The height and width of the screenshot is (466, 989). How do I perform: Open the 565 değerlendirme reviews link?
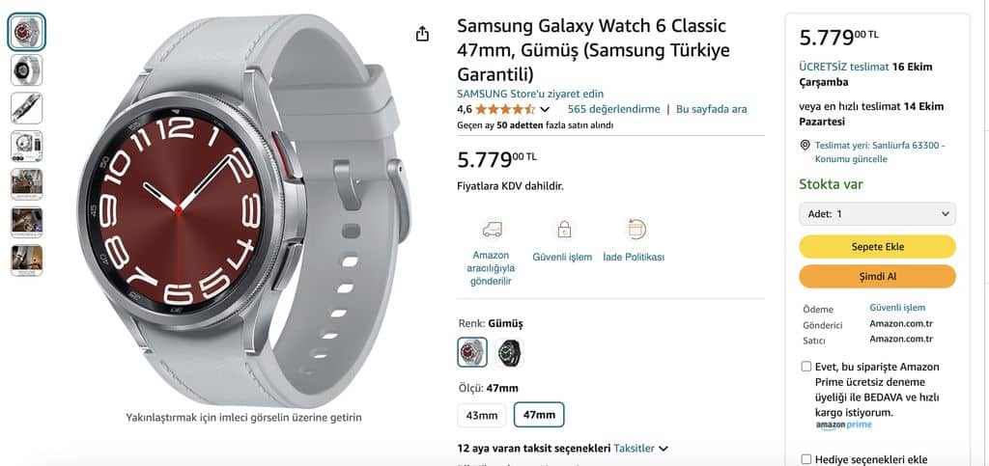613,109
